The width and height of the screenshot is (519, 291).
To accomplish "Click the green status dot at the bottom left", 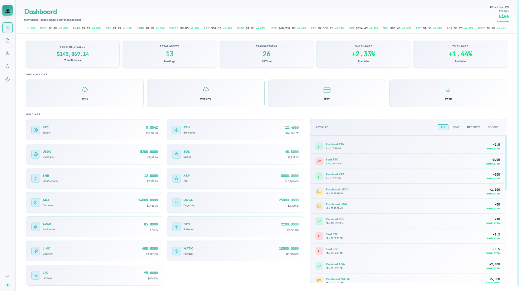I will tap(8, 285).
